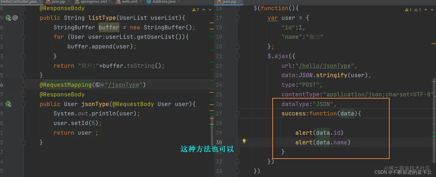Click on System.out.println(user);

coord(97,114)
